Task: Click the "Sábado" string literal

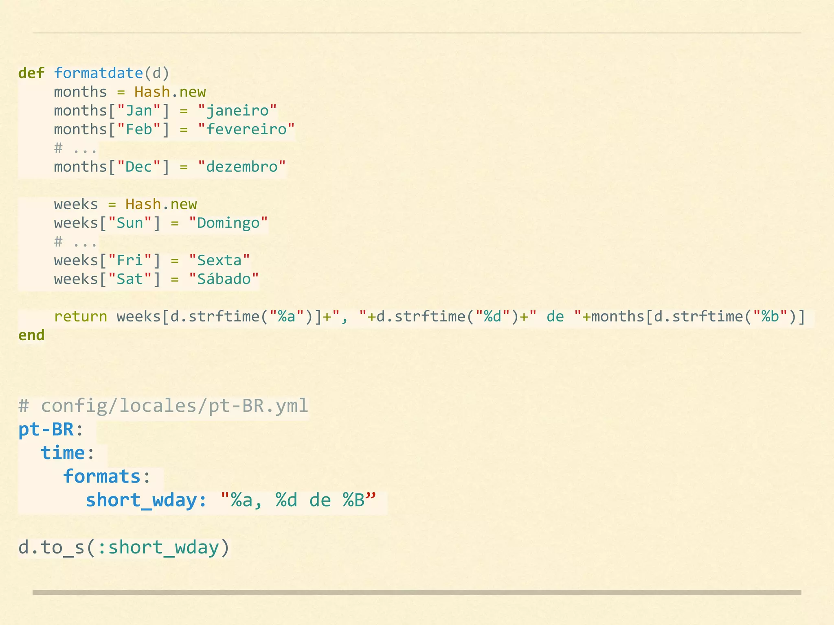Action: click(x=224, y=279)
